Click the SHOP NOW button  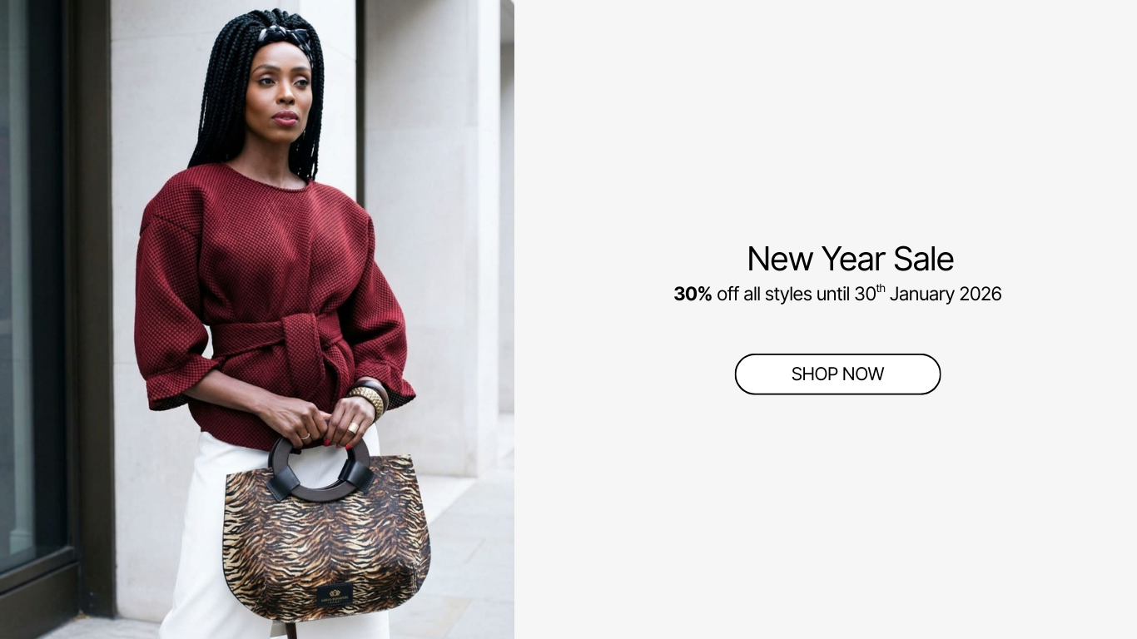pyautogui.click(x=837, y=374)
